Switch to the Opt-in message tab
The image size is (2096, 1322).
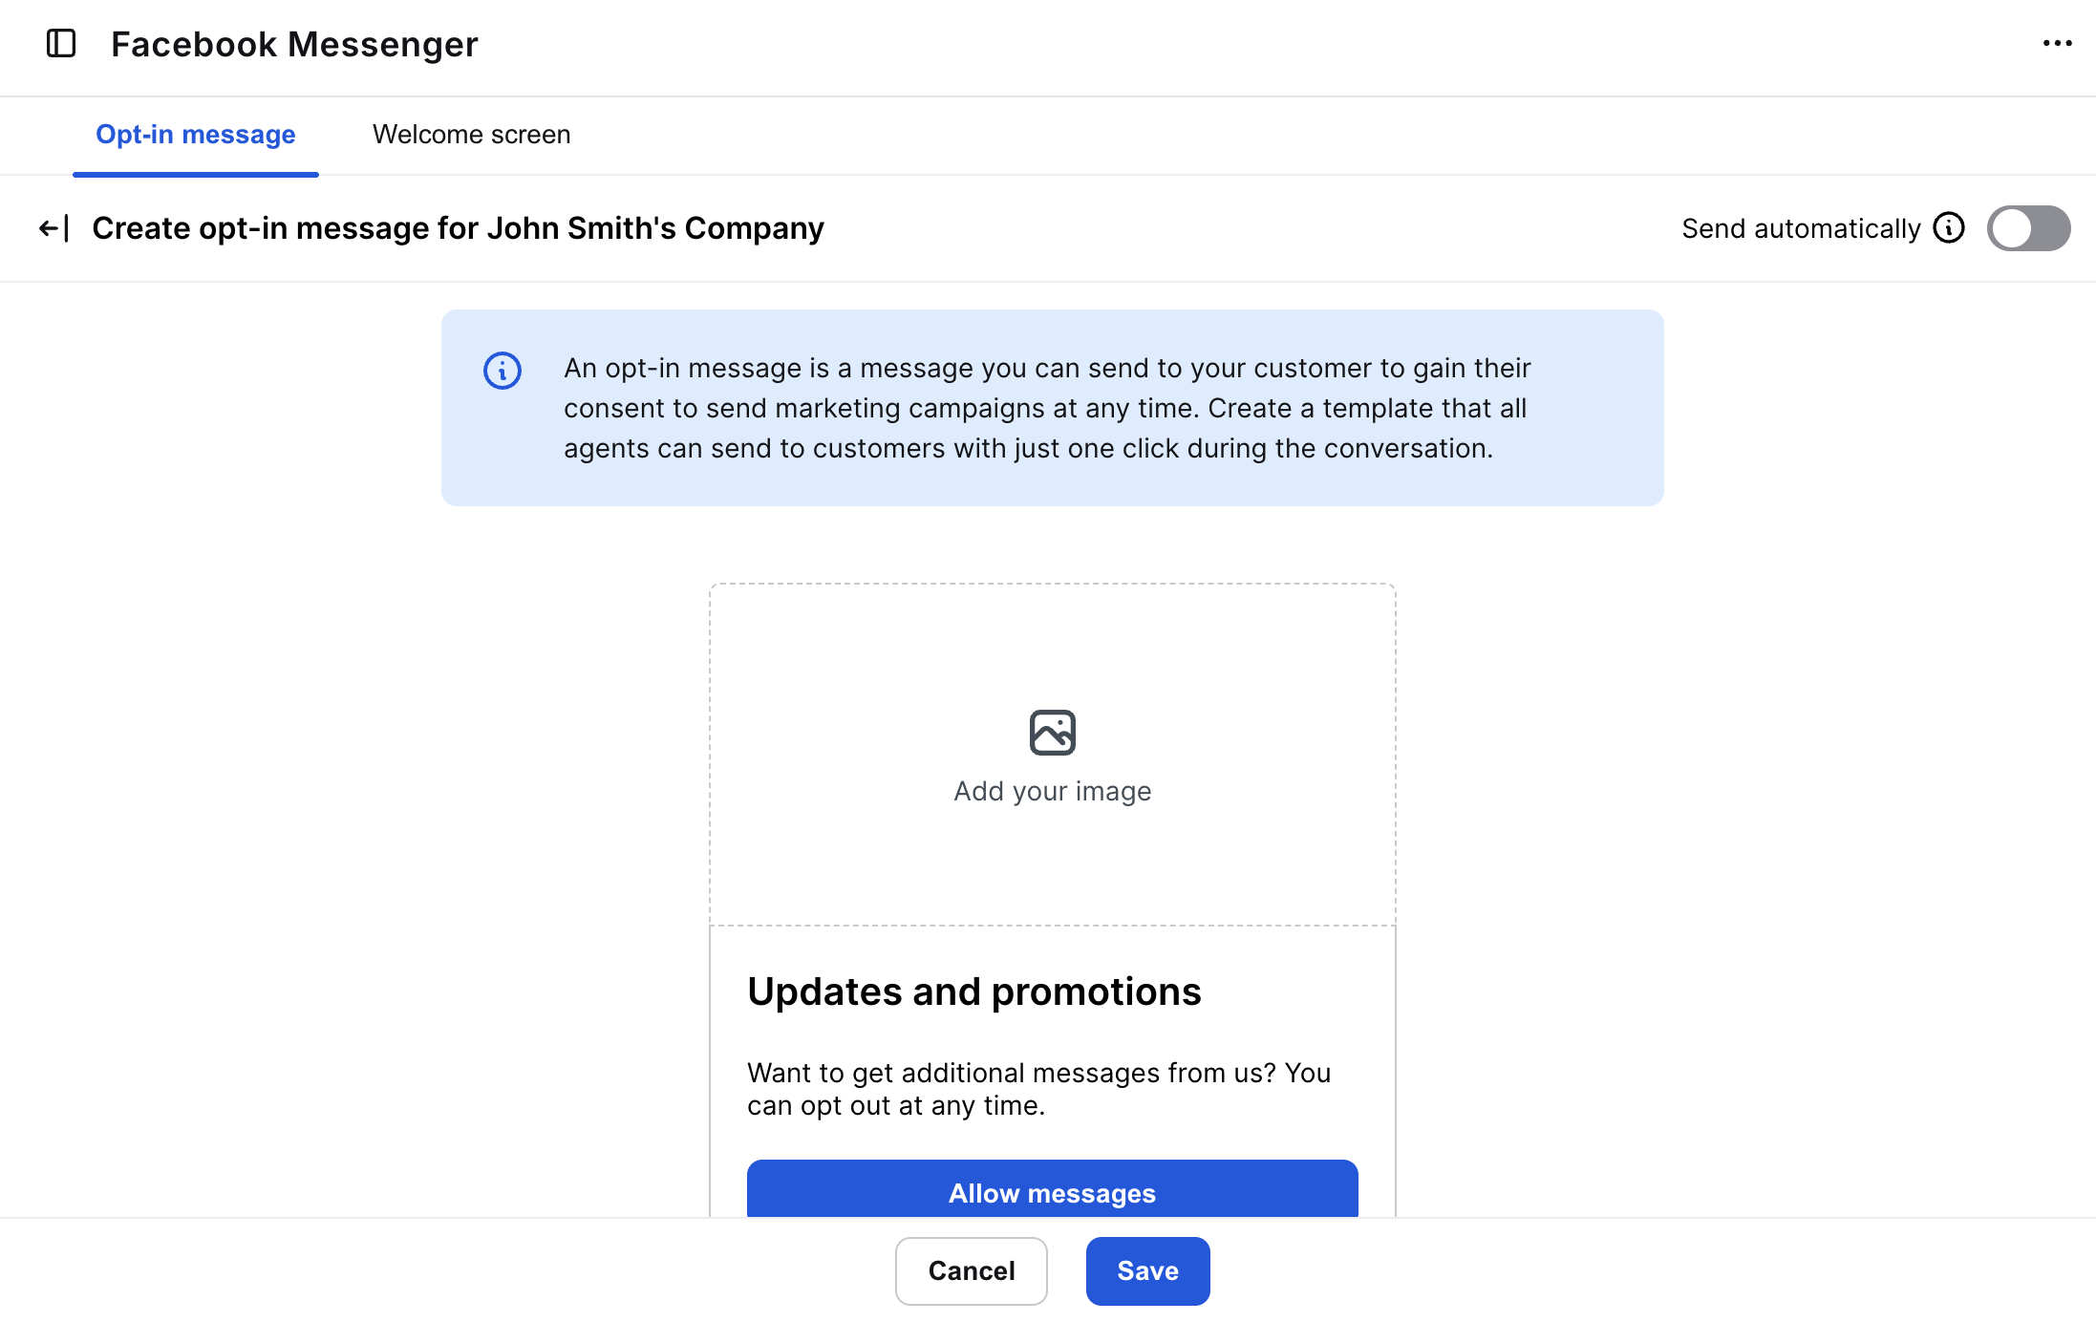point(196,135)
